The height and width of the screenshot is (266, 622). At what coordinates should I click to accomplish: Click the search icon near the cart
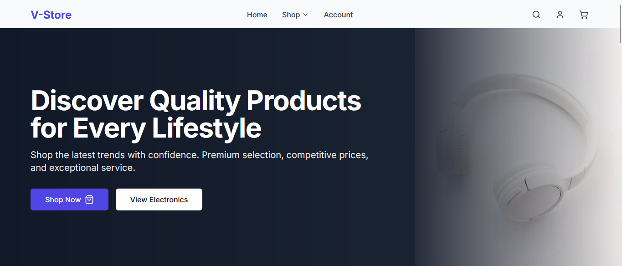[x=536, y=14]
